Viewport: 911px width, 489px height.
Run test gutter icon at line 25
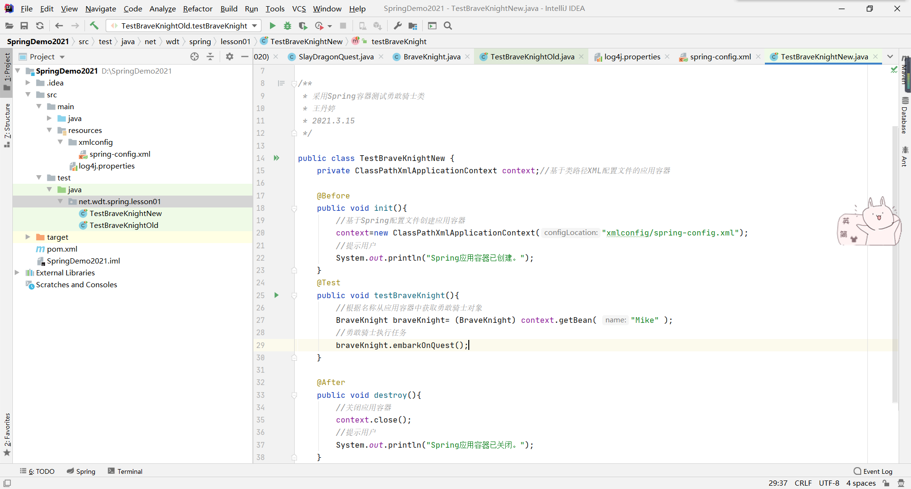(x=276, y=295)
